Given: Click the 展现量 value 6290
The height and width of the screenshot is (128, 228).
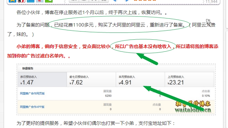Looking at the screenshot, I should pyautogui.click(x=108, y=96).
